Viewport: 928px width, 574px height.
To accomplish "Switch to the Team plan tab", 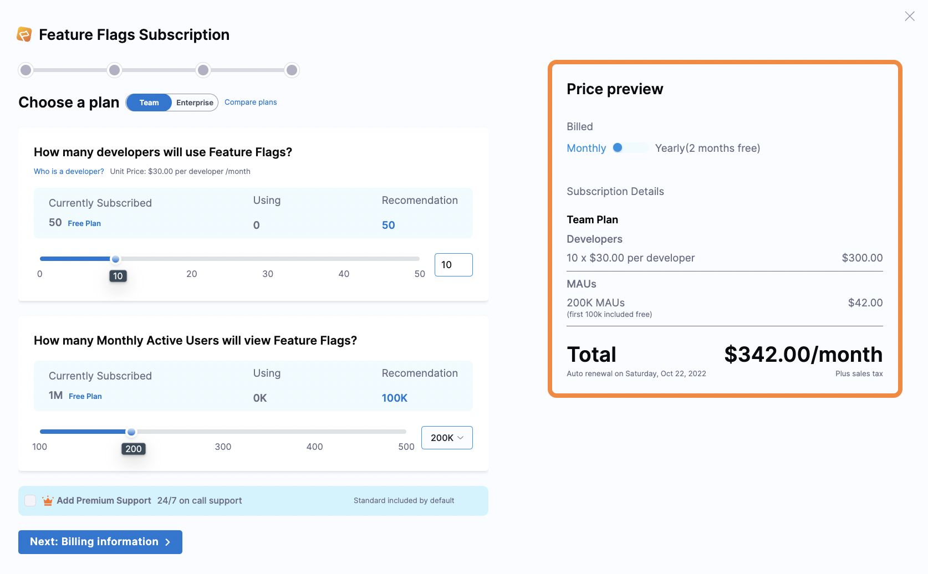I will 149,102.
